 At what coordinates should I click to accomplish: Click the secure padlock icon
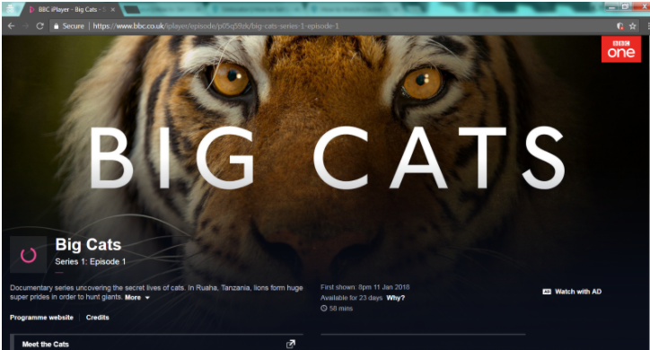(56, 26)
